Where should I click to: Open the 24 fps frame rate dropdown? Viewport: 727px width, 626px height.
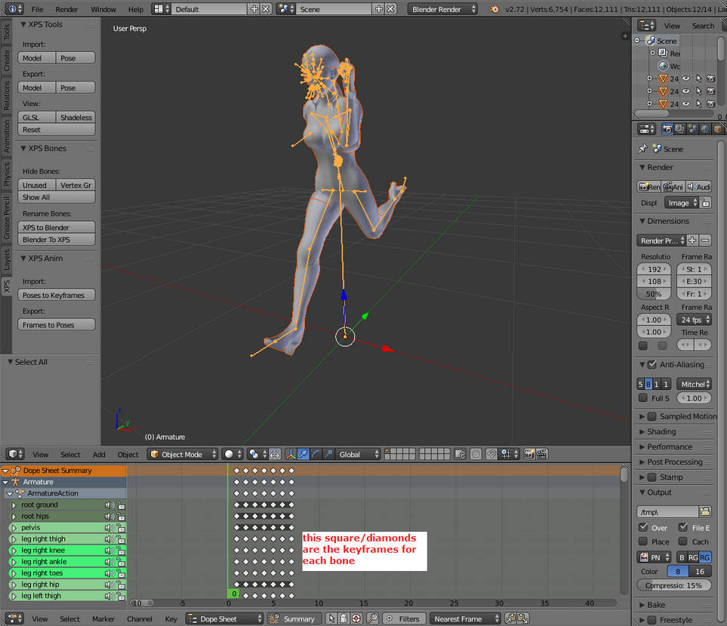(x=694, y=320)
